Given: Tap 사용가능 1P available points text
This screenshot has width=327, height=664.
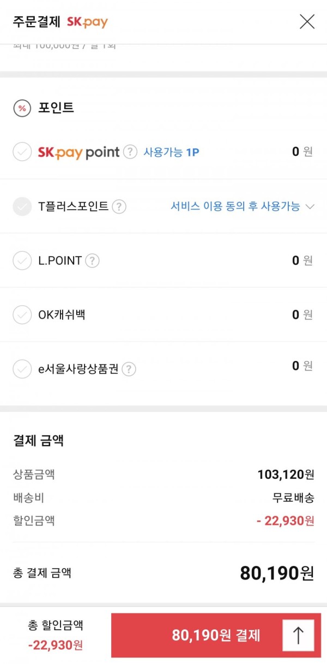Looking at the screenshot, I should pos(171,153).
